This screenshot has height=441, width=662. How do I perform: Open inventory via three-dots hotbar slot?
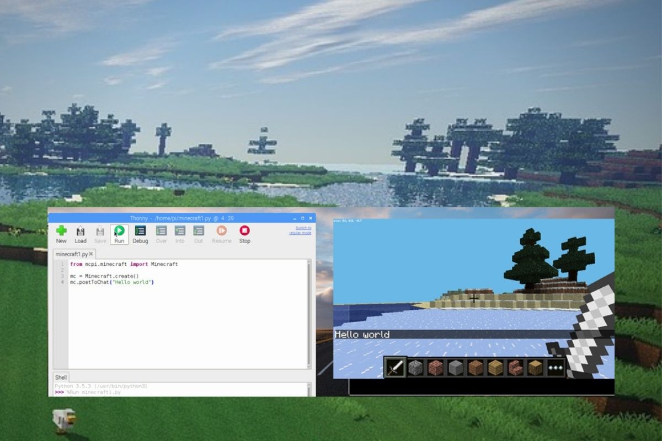point(554,367)
